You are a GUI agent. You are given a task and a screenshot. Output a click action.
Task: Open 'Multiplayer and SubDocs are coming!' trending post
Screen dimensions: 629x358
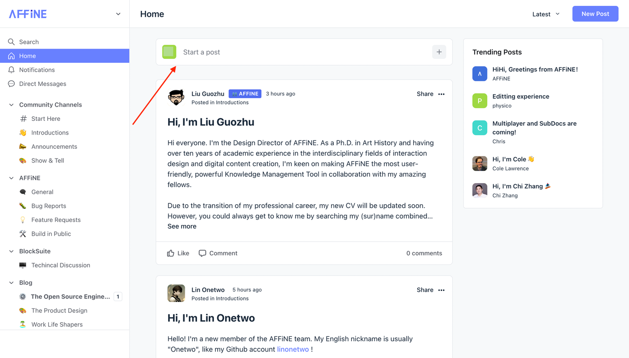(535, 128)
